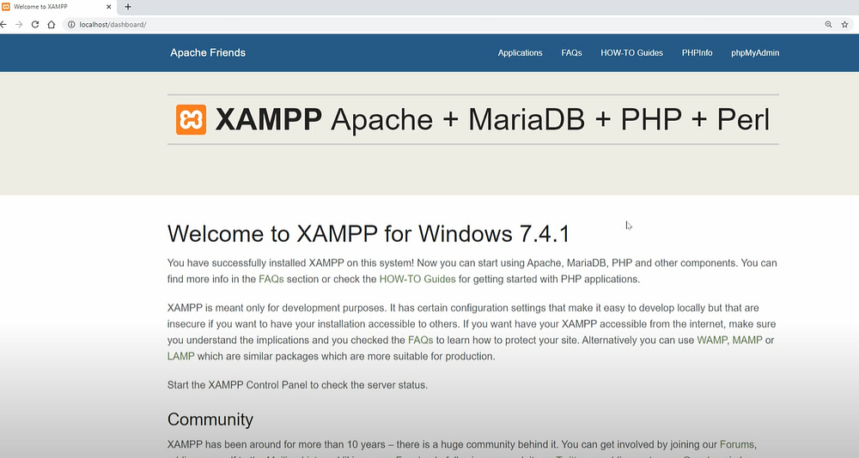Click the site info icon in address bar

click(x=71, y=25)
